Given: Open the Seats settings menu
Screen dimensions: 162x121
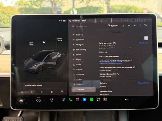Looking at the screenshot, I should point(77,65).
